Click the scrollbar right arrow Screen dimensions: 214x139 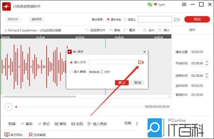point(169,97)
